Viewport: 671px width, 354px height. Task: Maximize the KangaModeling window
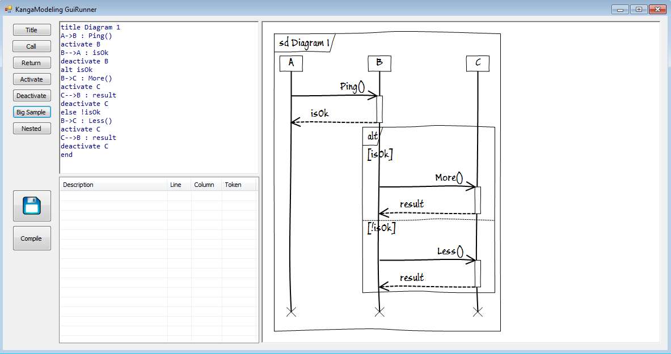point(639,9)
